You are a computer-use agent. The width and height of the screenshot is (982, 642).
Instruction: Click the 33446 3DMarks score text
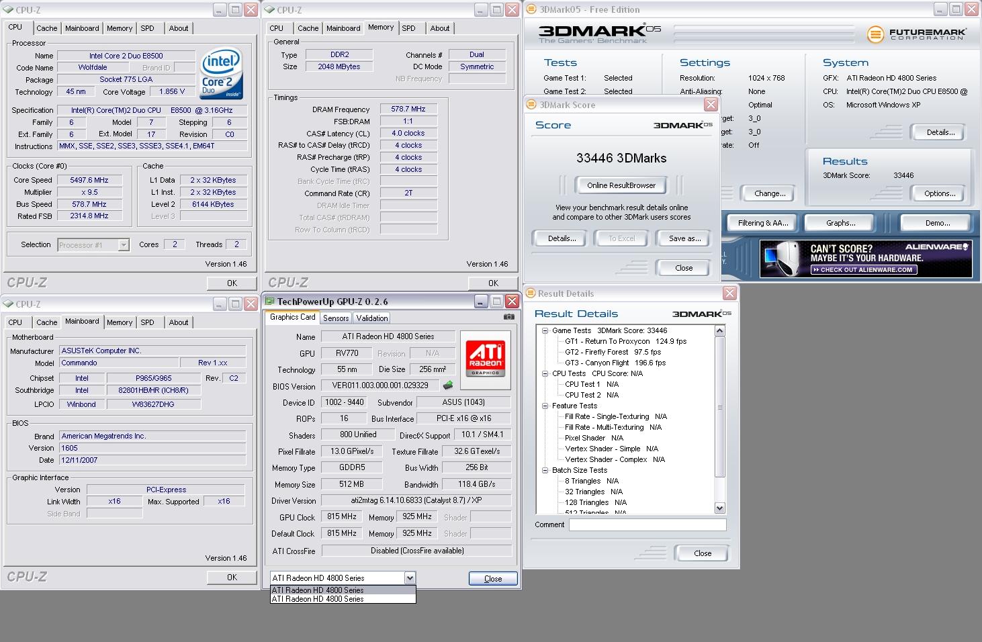(621, 158)
